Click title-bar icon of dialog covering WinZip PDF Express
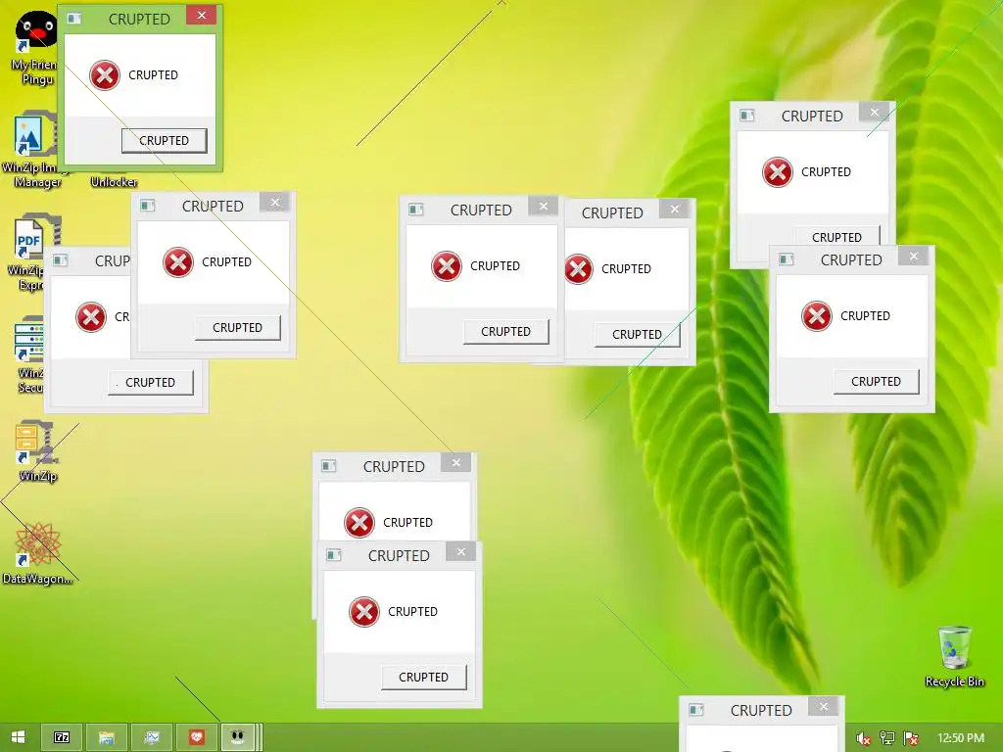 tap(60, 259)
